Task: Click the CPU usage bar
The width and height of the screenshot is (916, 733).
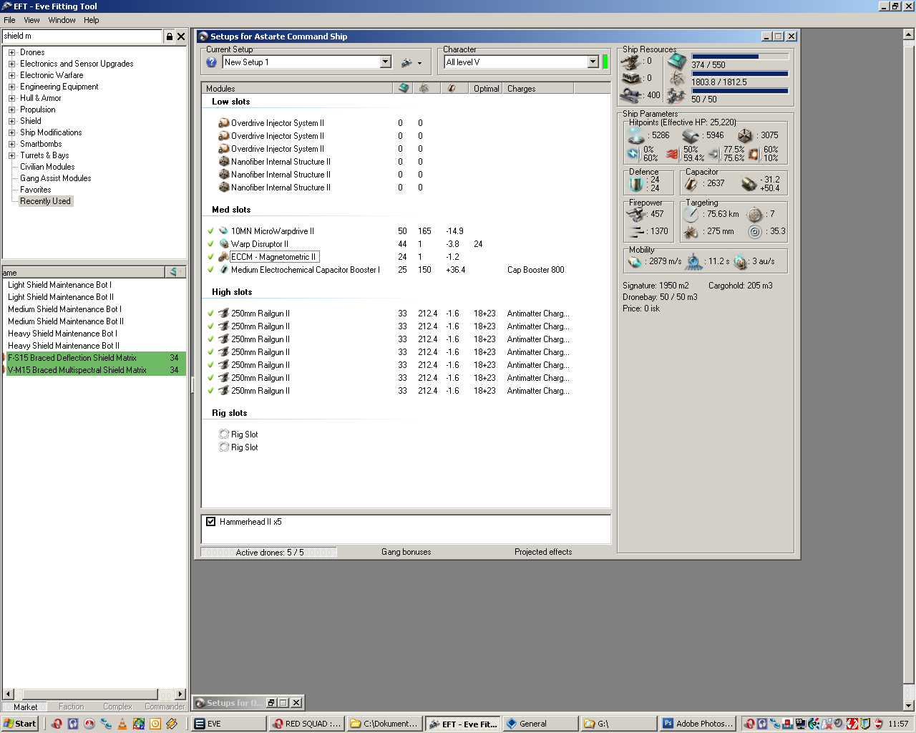Action: coord(740,57)
